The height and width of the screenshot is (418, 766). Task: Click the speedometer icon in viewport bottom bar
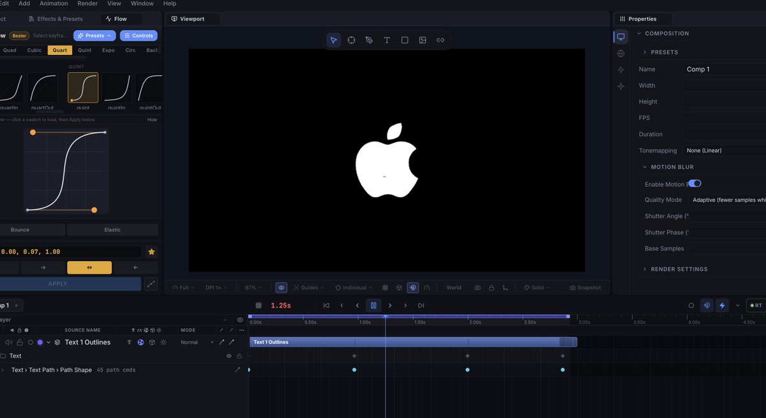point(426,288)
